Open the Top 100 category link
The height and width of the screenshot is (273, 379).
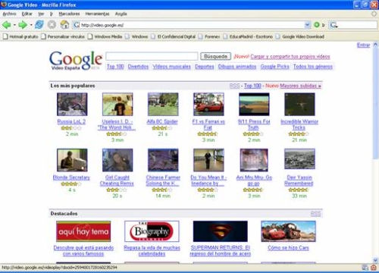pyautogui.click(x=115, y=67)
